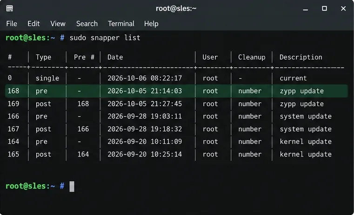Viewport: 354px width, 215px height.
Task: Click date '2026-09-20 10:25:14'
Action: 145,155
